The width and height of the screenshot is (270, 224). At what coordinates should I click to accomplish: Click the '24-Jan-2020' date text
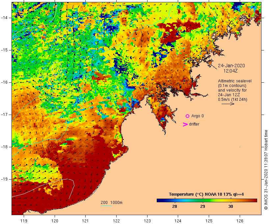pyautogui.click(x=231, y=66)
